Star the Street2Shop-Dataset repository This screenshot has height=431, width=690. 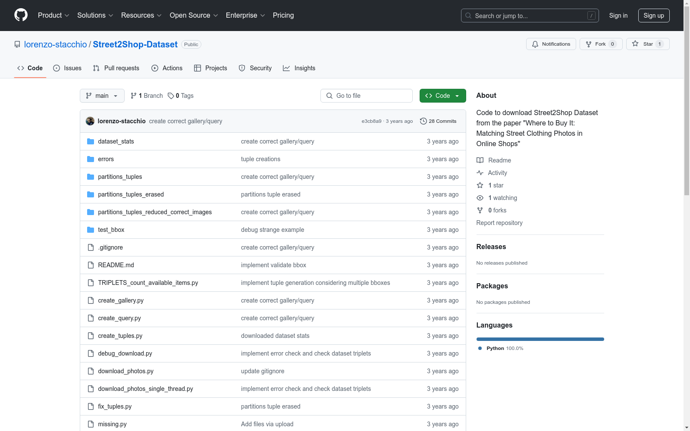(647, 44)
